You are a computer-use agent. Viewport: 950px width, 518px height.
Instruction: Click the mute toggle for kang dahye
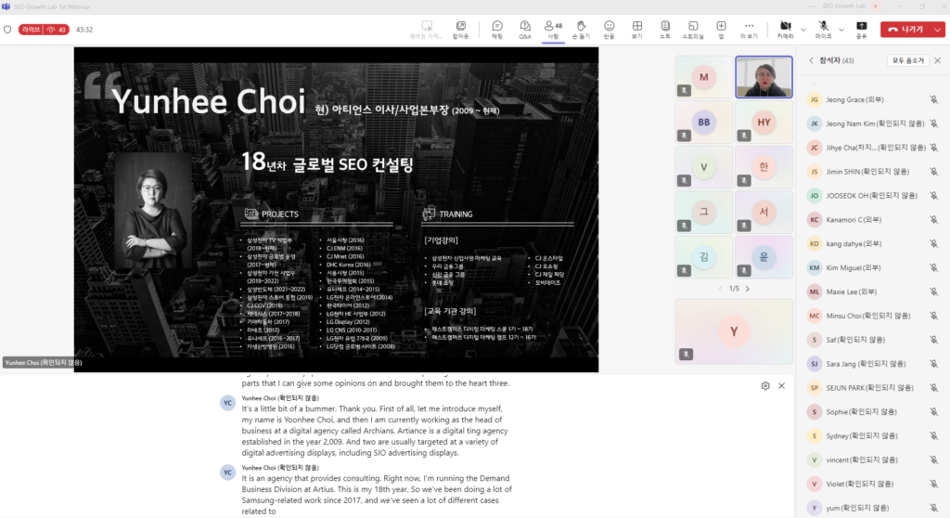click(933, 244)
